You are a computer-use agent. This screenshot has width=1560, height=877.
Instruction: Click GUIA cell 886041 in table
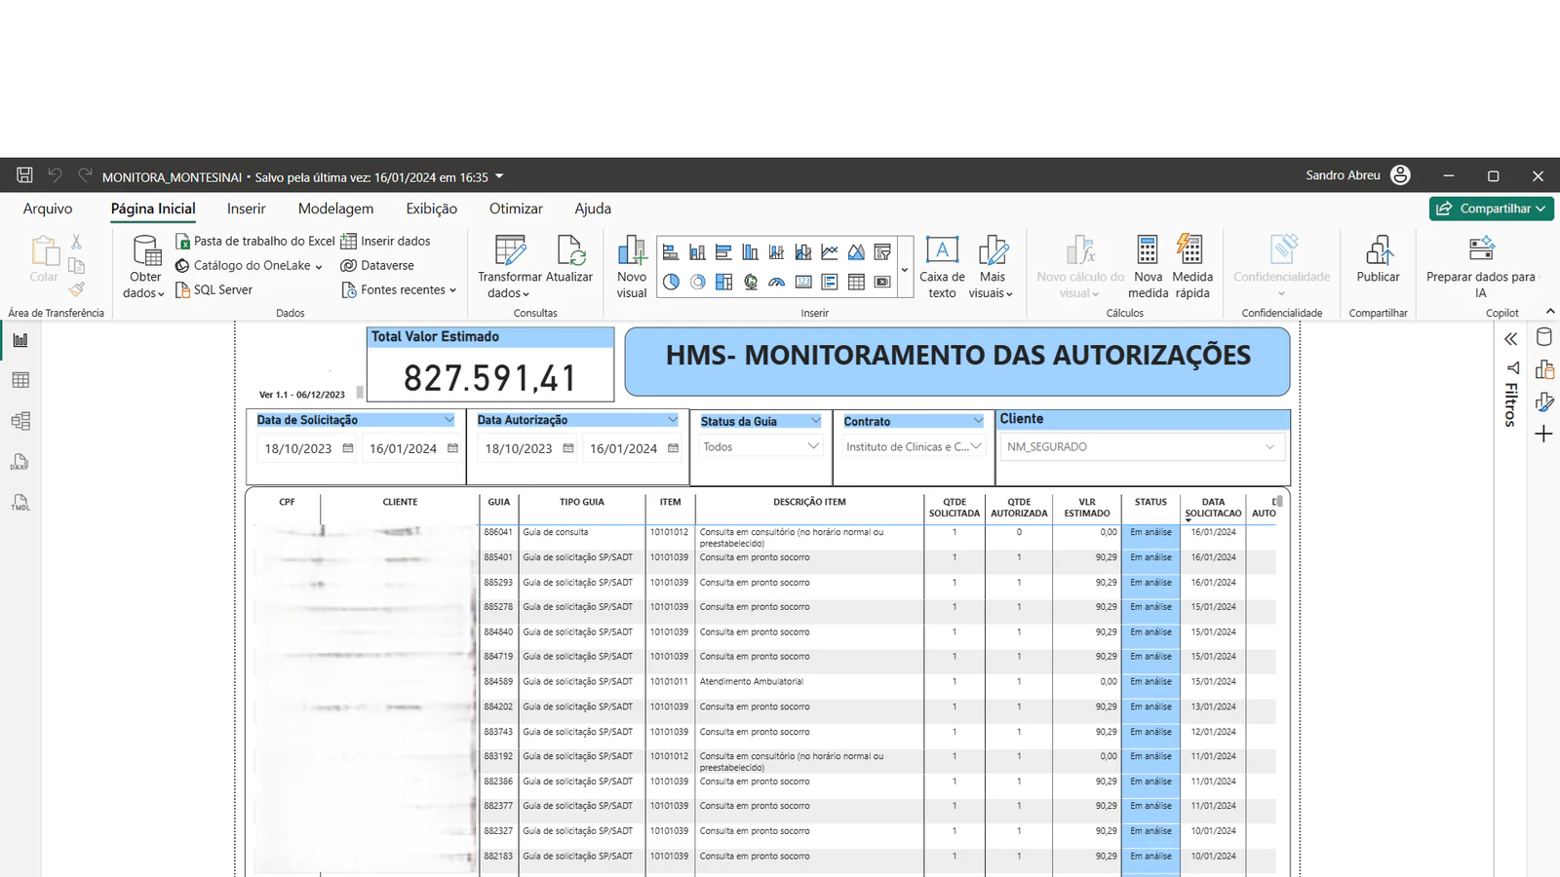coord(498,532)
